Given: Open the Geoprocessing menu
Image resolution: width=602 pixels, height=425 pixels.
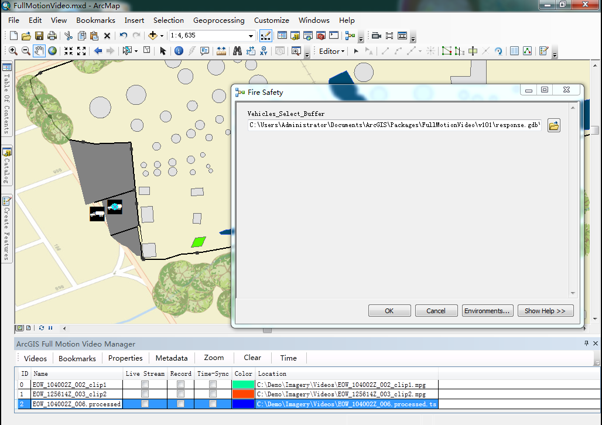Looking at the screenshot, I should (x=219, y=20).
